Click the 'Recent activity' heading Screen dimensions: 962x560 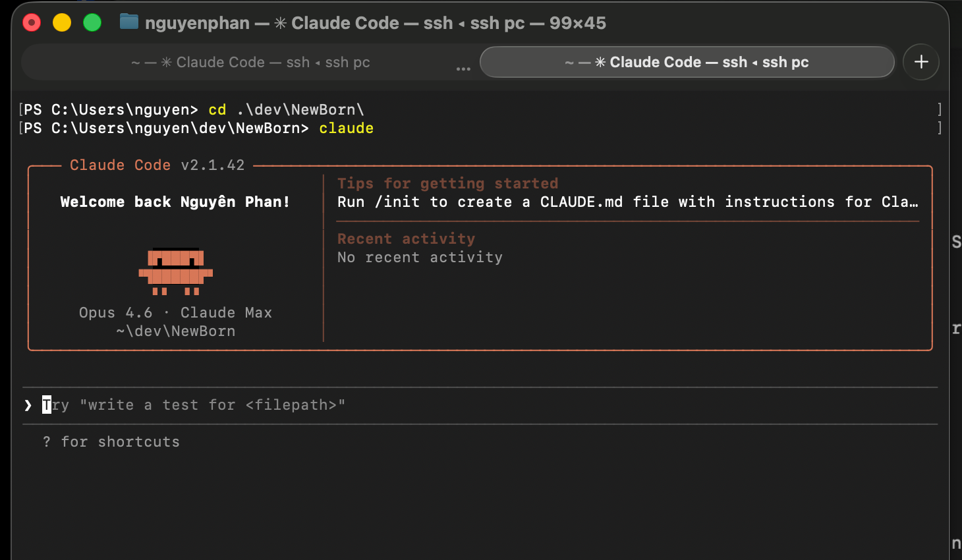tap(406, 239)
